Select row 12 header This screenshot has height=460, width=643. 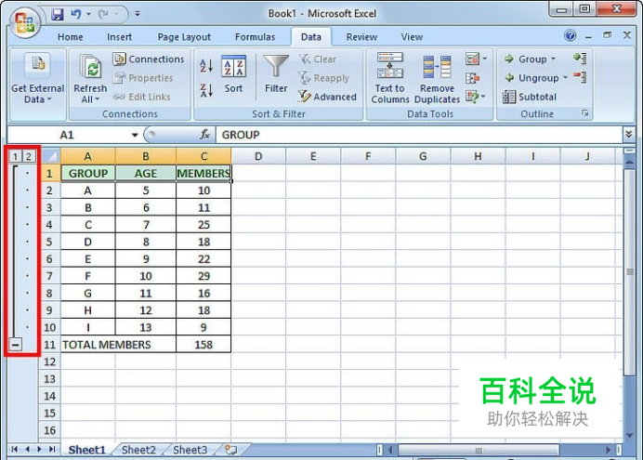[49, 362]
